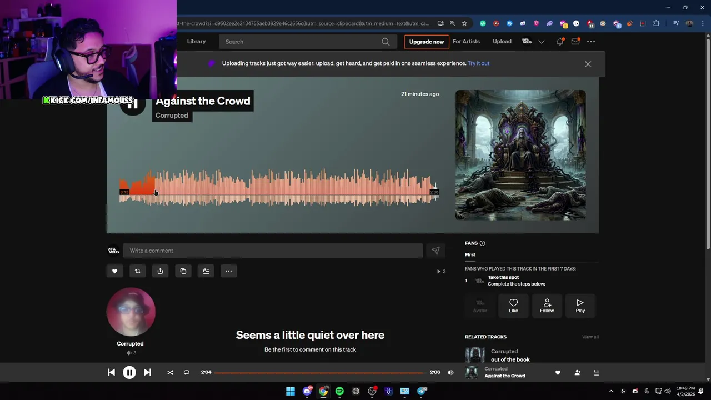Screen dimensions: 711x400
Task: Open the system tray volume icon
Action: pyautogui.click(x=668, y=391)
